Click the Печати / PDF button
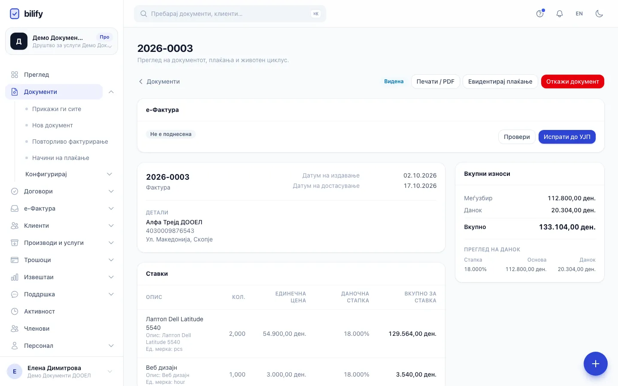This screenshot has width=618, height=386. click(436, 81)
